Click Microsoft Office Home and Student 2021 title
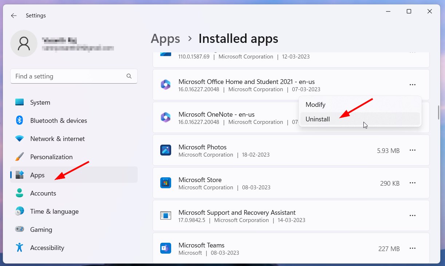The image size is (445, 266). (x=247, y=82)
